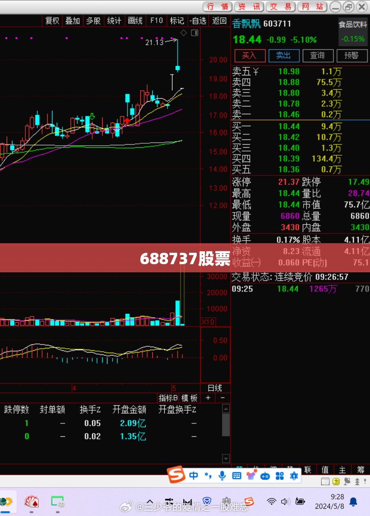370x516 pixels.
Task: Open the notification bell icon
Action: pos(353,502)
